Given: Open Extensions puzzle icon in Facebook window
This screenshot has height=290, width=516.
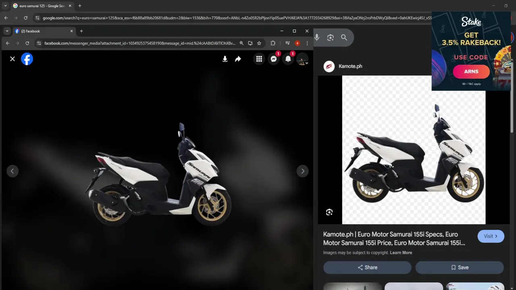Looking at the screenshot, I should (x=273, y=43).
